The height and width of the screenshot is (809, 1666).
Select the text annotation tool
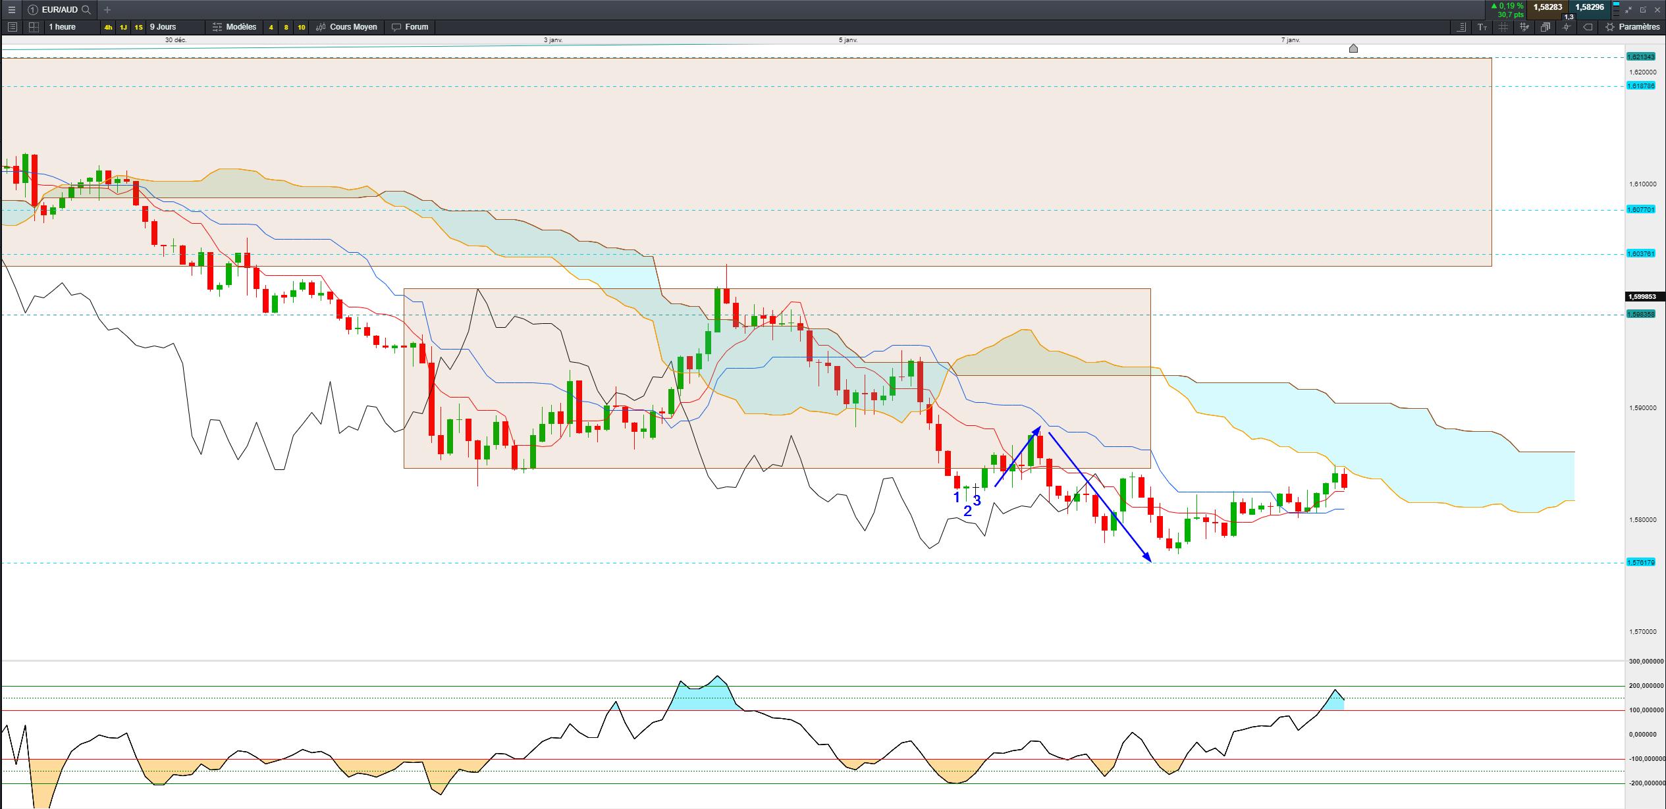click(x=1482, y=27)
